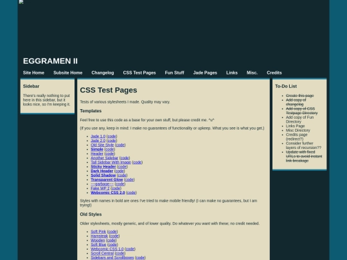
Task: Open Scroll Central style link
Action: (102, 253)
